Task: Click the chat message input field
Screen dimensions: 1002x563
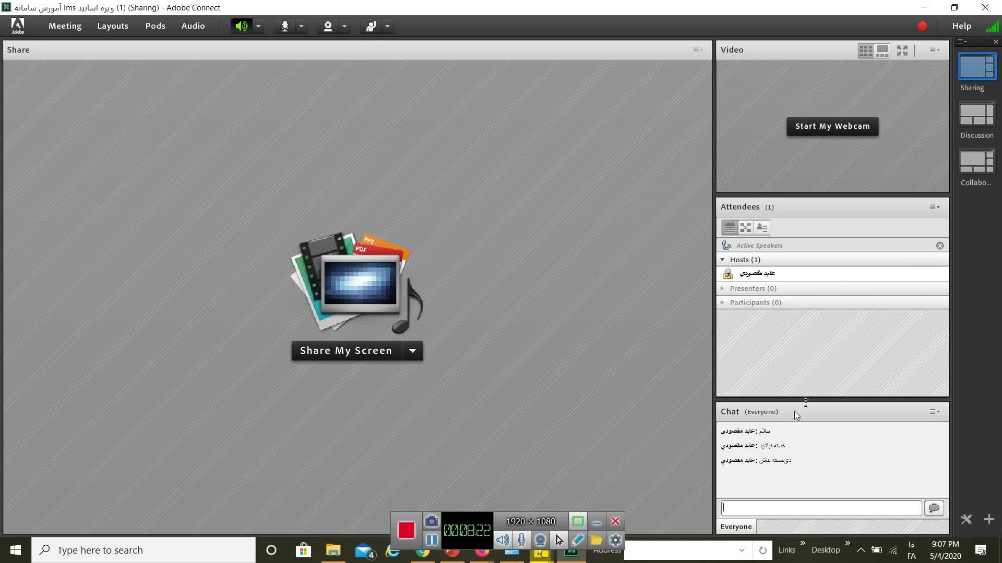Action: pyautogui.click(x=821, y=508)
